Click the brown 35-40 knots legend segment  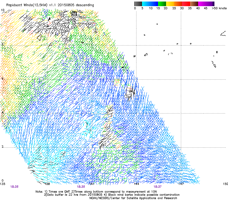point(194,4)
